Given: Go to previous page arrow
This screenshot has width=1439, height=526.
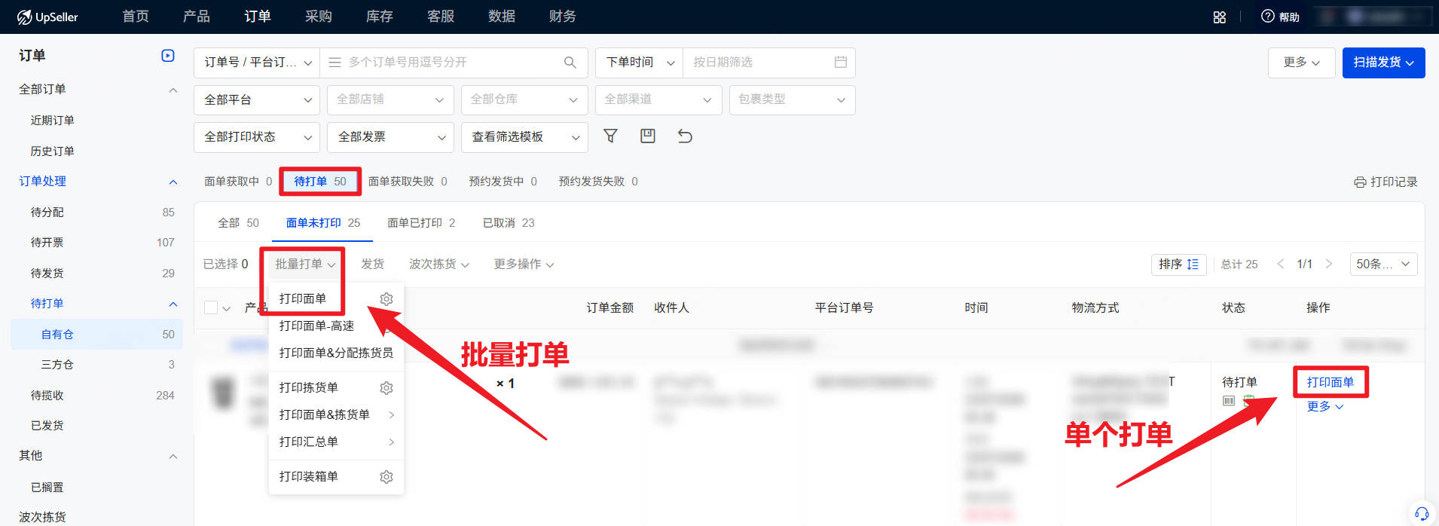Looking at the screenshot, I should click(x=1280, y=265).
